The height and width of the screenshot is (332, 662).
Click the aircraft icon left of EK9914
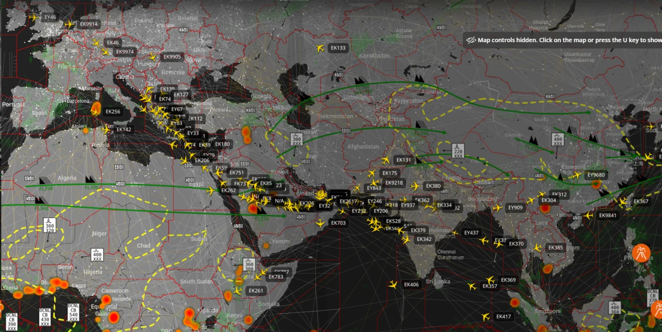pos(70,24)
